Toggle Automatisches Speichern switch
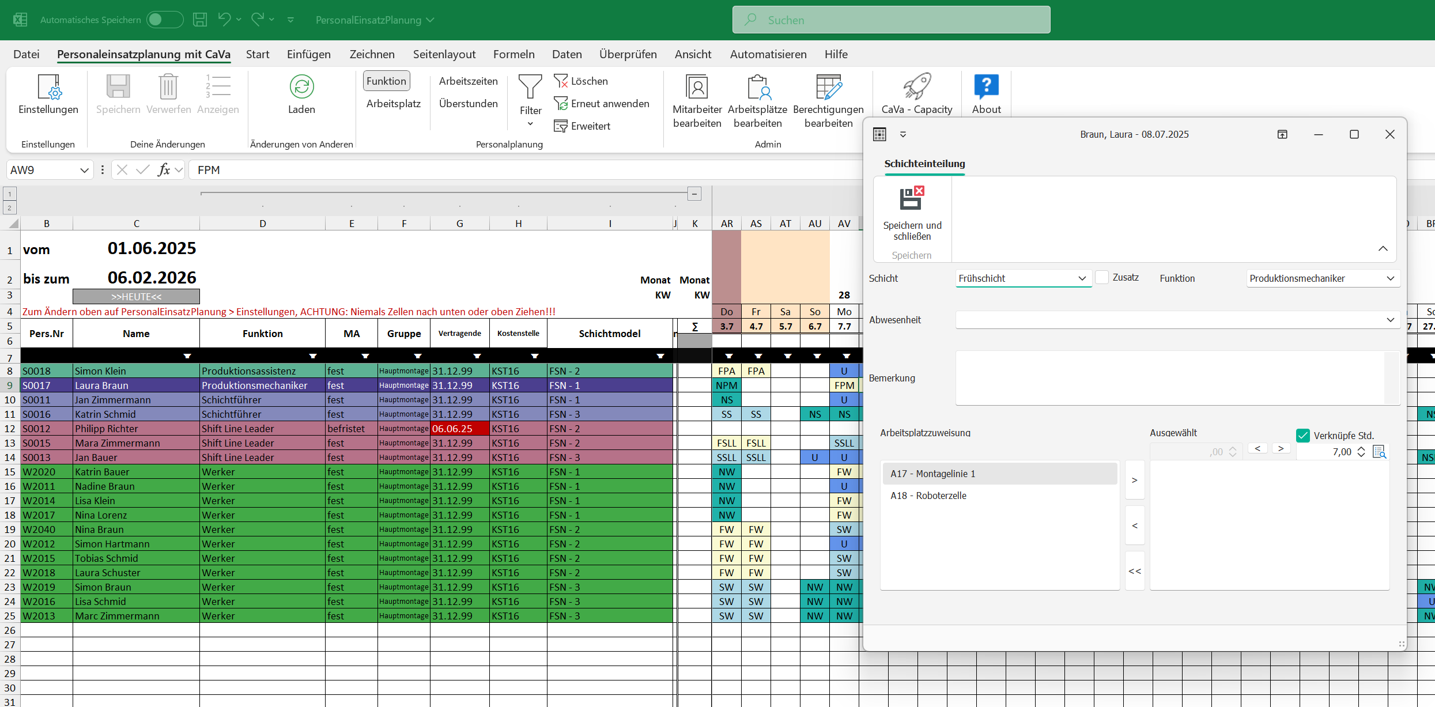The width and height of the screenshot is (1435, 707). point(164,20)
